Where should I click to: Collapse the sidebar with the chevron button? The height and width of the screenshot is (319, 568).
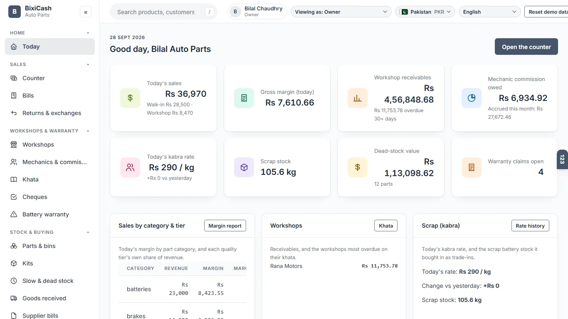(x=86, y=12)
